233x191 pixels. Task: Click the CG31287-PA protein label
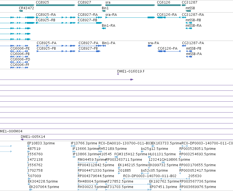point(193,43)
